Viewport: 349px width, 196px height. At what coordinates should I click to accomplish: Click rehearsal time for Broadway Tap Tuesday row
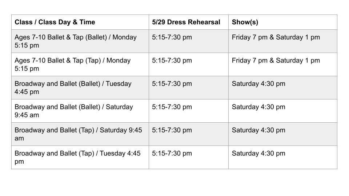pos(172,153)
